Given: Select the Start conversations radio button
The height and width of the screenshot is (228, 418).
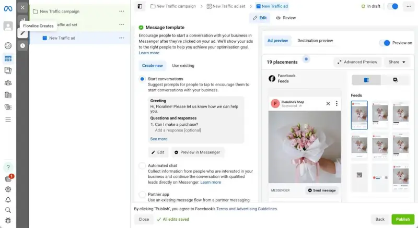Looking at the screenshot, I should point(142,79).
